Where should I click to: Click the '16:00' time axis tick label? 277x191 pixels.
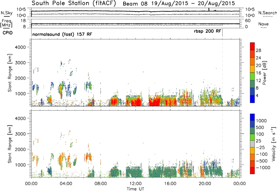click(170, 184)
